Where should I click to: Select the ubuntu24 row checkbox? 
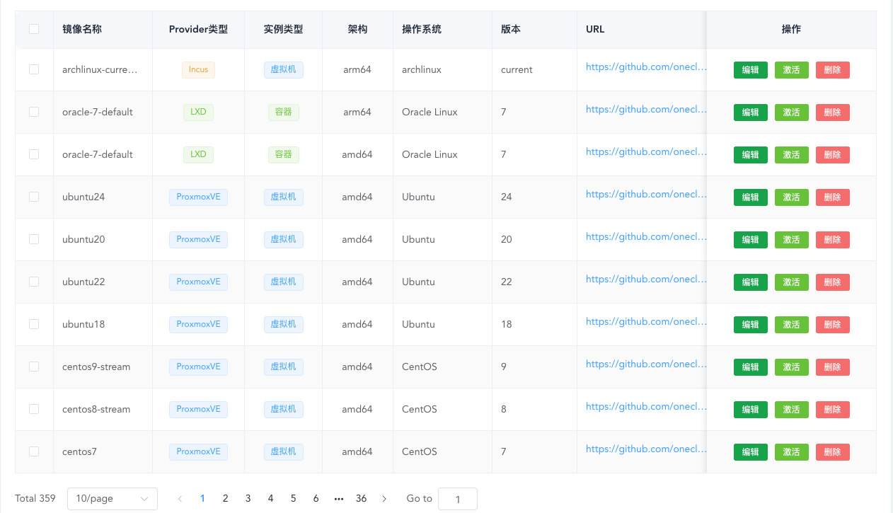point(34,197)
